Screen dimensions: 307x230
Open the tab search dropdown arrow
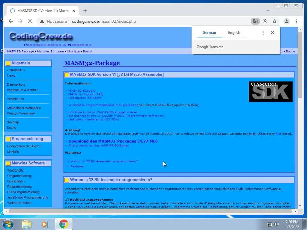tap(268, 11)
